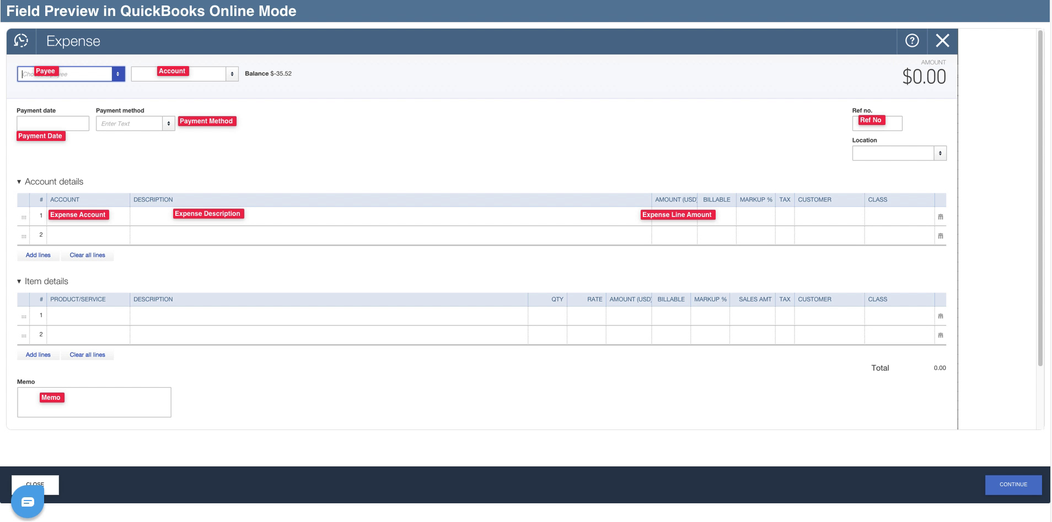Click Product/Service cell in Item details row 1

pyautogui.click(x=88, y=316)
